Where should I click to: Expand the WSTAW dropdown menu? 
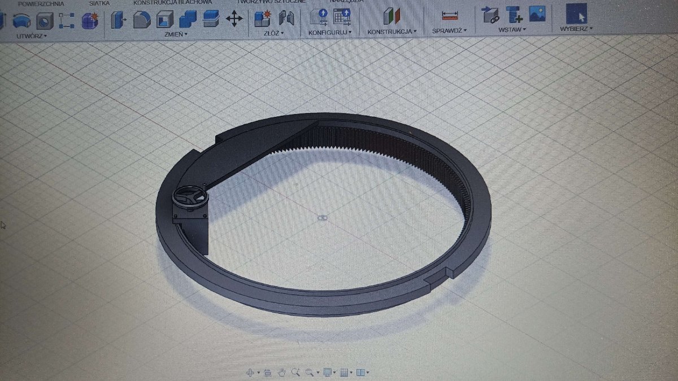512,29
